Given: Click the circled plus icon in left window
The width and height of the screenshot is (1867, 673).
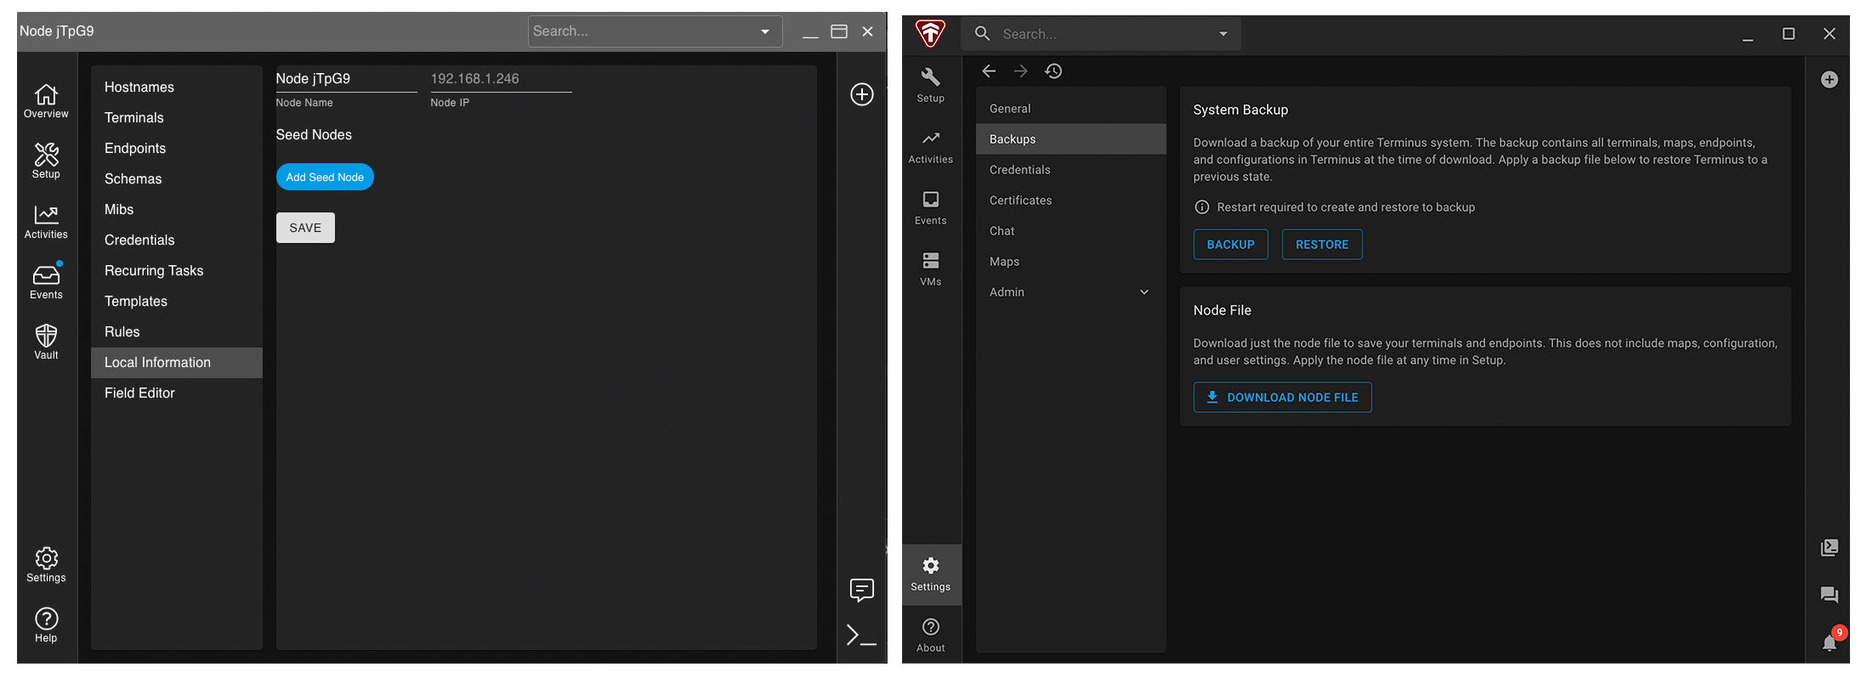Looking at the screenshot, I should coord(862,94).
